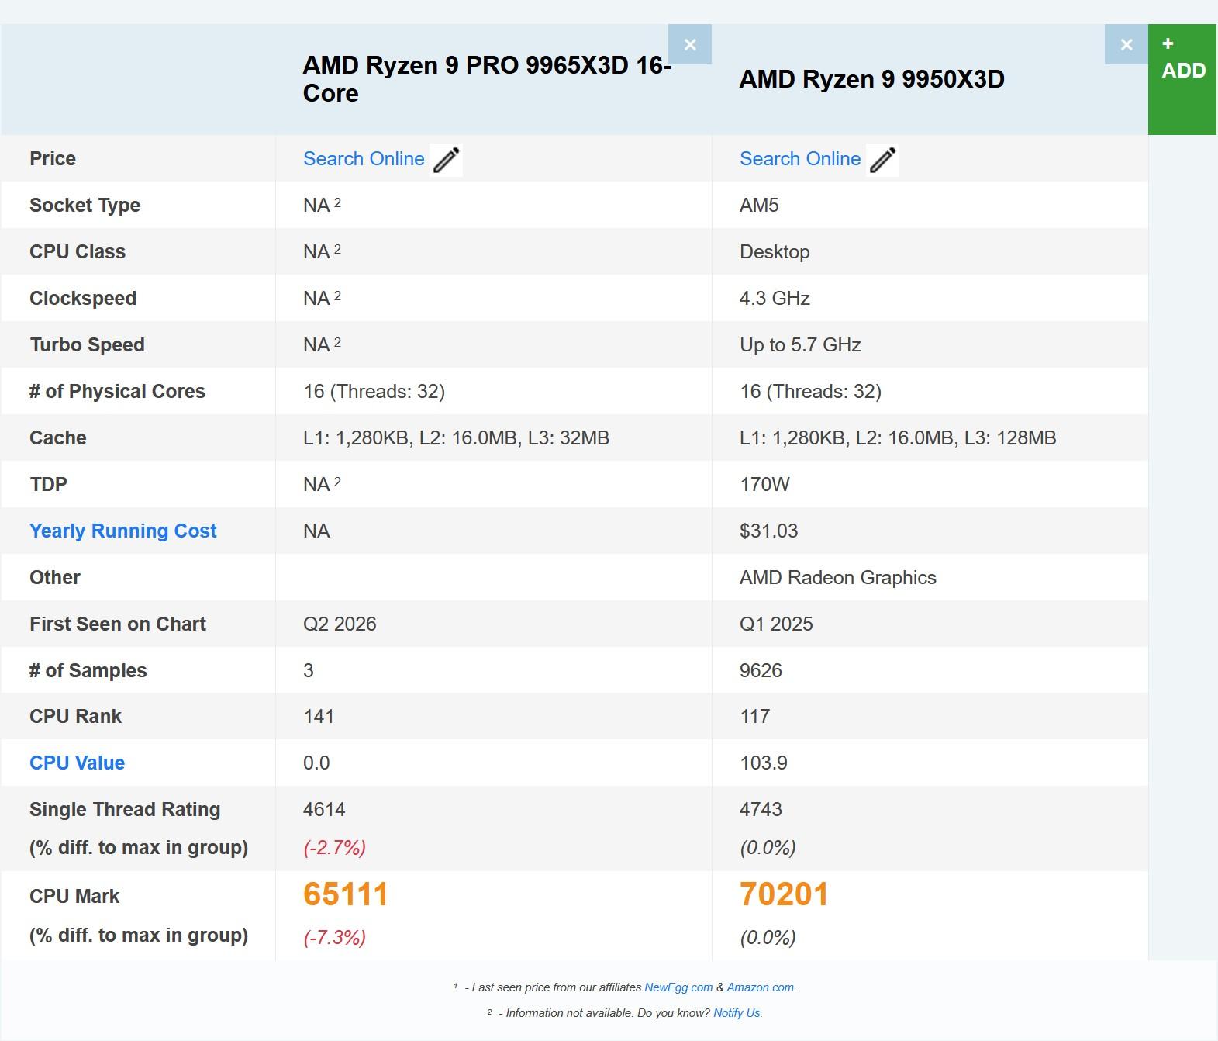1218x1041 pixels.
Task: Click the CPU Mark score 70201
Action: (784, 894)
